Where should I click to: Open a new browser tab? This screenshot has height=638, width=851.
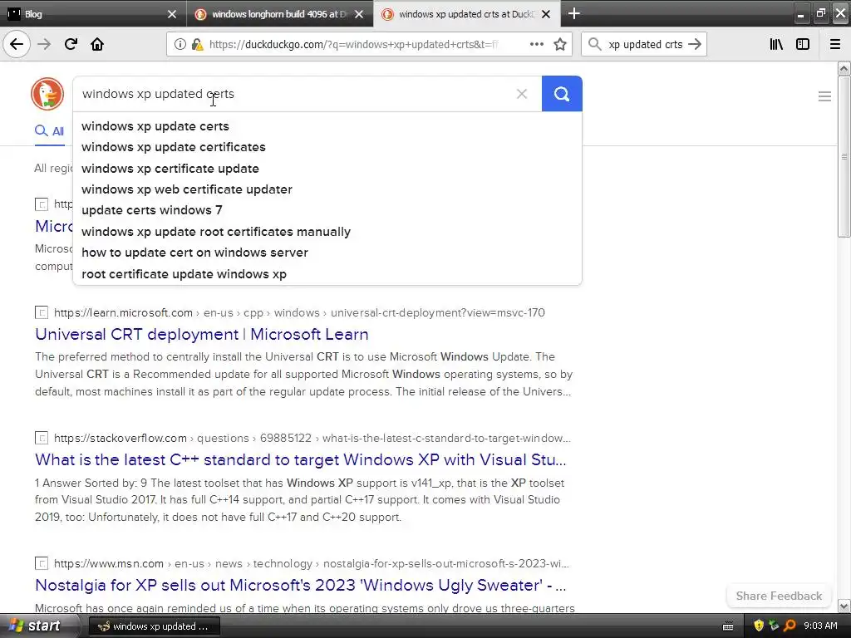pyautogui.click(x=573, y=13)
